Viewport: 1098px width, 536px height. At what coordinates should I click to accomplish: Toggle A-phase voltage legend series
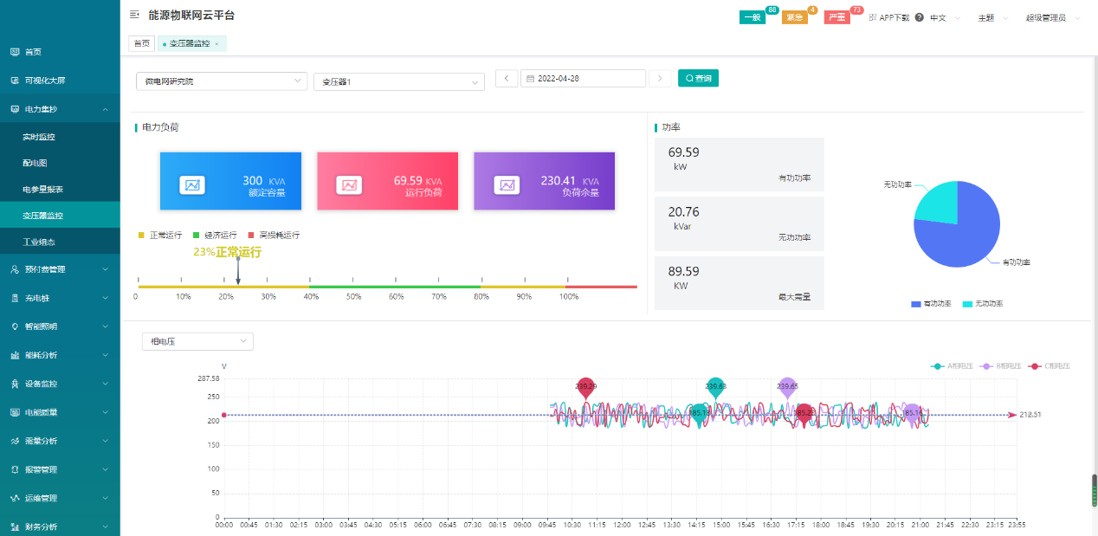[950, 366]
